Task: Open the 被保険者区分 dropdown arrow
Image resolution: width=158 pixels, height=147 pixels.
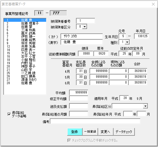Action: [x=85, y=27]
